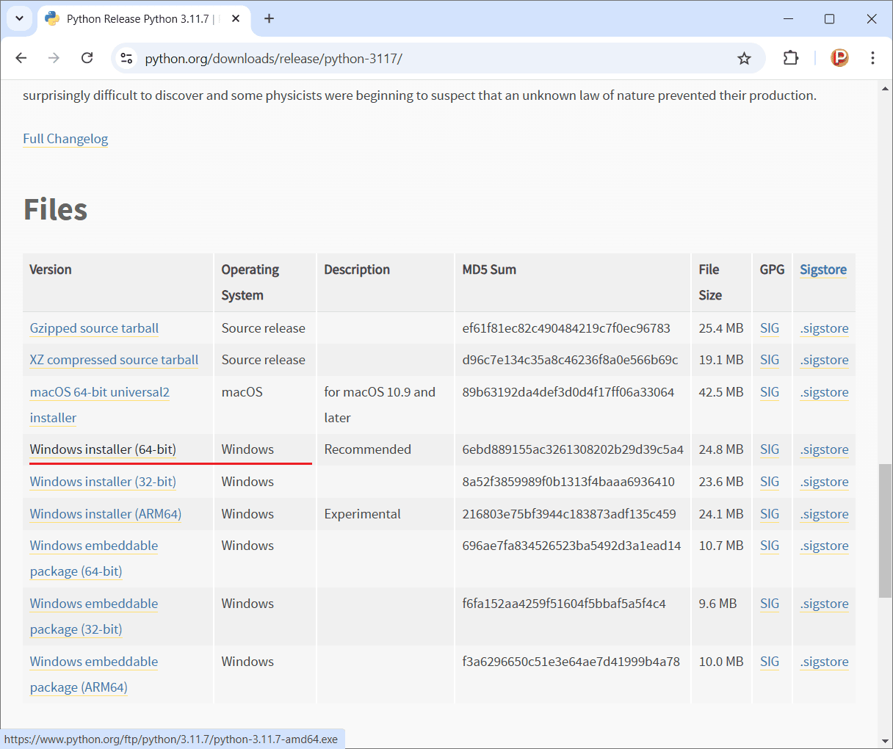Download Windows installer (64-bit)
The height and width of the screenshot is (749, 893).
point(103,449)
